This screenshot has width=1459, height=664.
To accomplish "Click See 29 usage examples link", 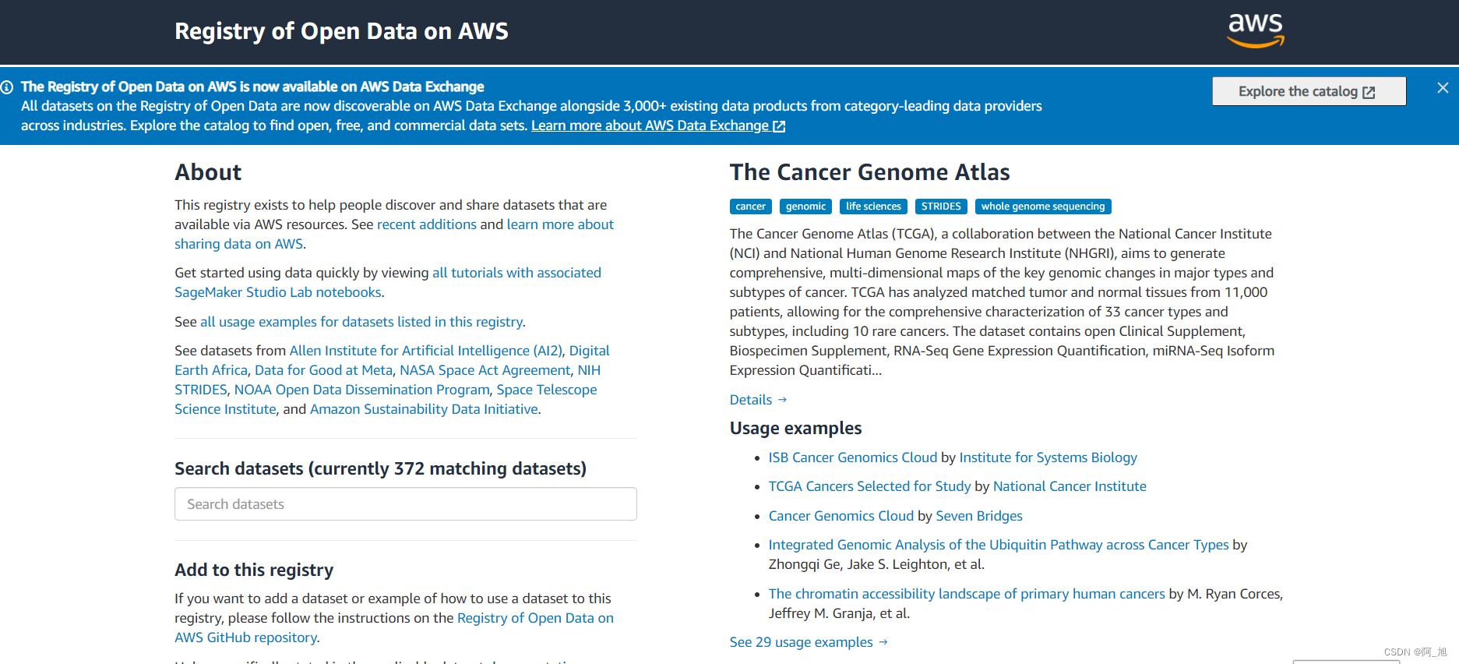I will [809, 642].
